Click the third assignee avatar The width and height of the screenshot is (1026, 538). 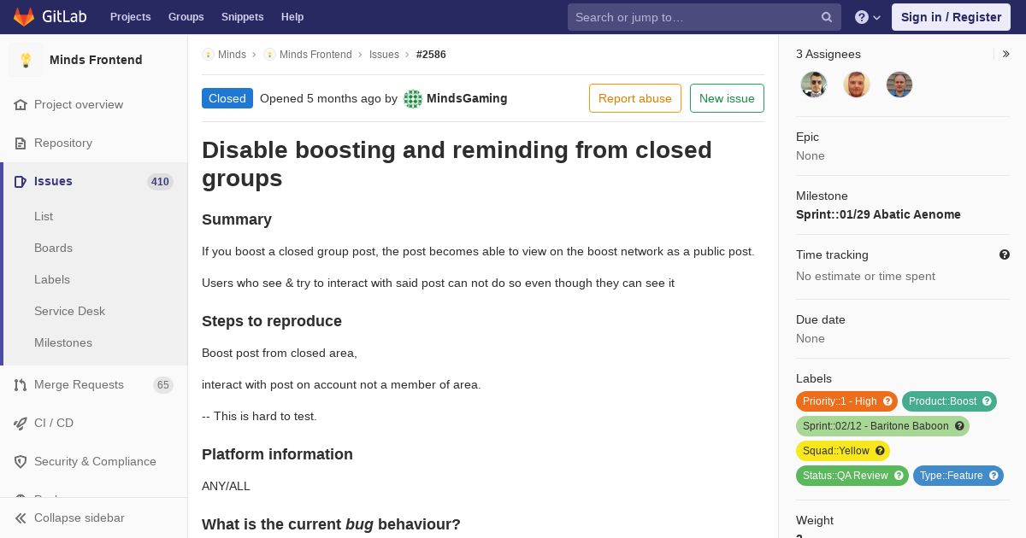(x=899, y=85)
